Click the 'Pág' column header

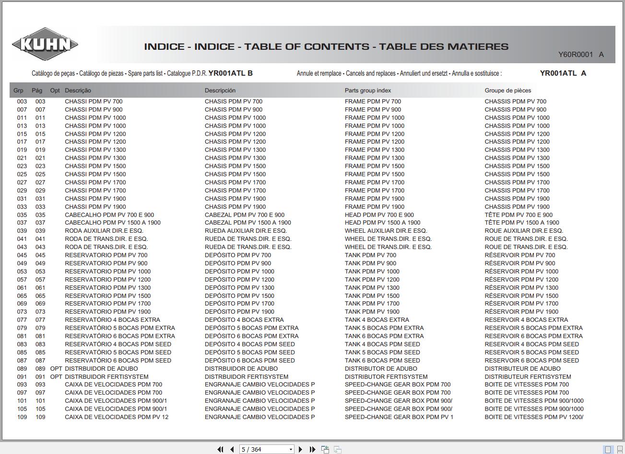37,91
